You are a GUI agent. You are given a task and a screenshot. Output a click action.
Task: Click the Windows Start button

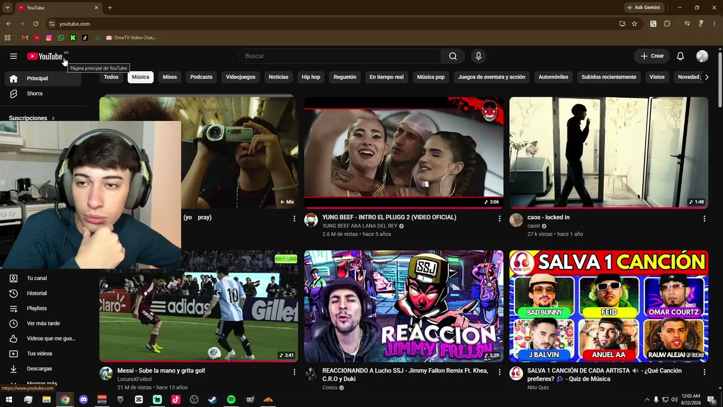(9, 400)
